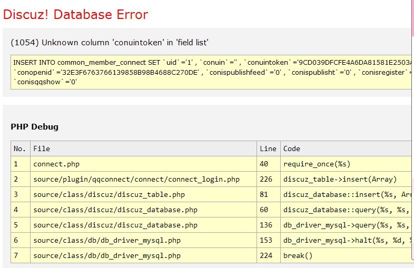414x268 pixels.
Task: Select the discuz_table.php file path cell
Action: coord(109,194)
